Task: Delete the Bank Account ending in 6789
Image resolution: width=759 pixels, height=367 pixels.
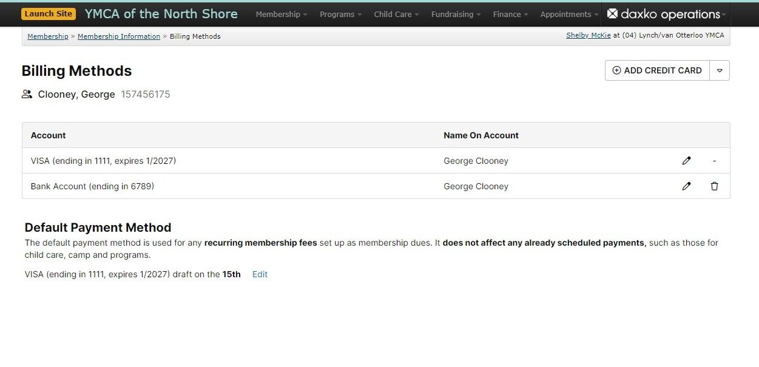Action: (714, 186)
